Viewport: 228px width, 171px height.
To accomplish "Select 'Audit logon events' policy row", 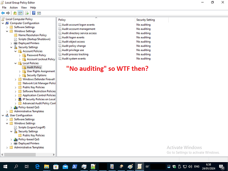I will click(x=73, y=37).
